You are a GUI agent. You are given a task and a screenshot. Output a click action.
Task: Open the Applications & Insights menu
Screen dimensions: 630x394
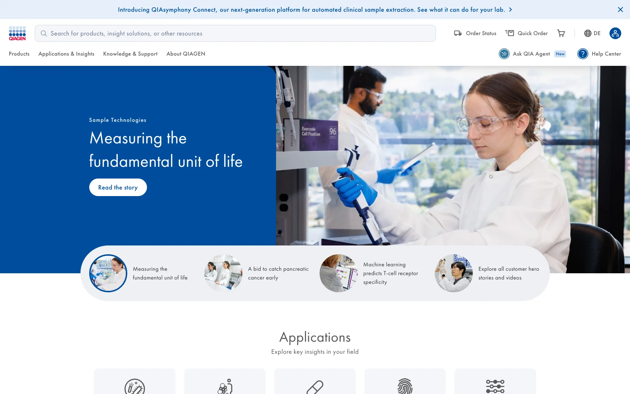coord(66,54)
